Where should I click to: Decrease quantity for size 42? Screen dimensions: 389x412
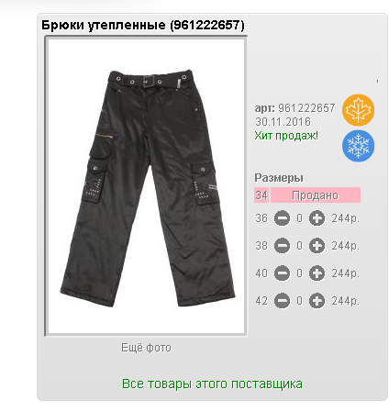tap(282, 301)
